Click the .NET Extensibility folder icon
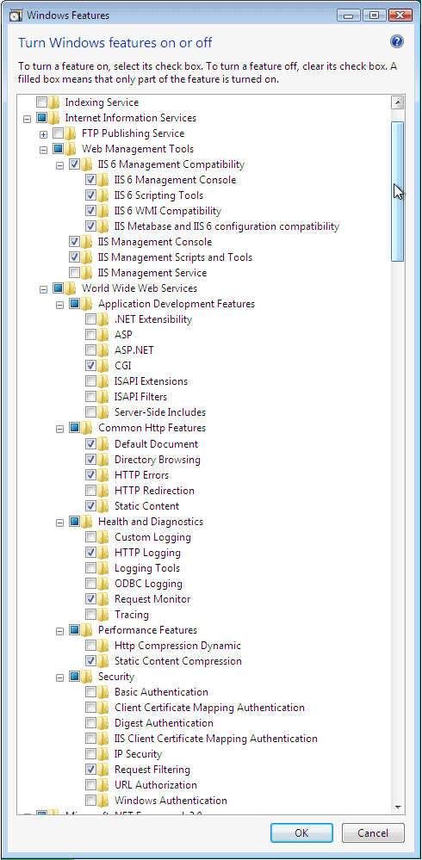This screenshot has height=860, width=422. [103, 319]
